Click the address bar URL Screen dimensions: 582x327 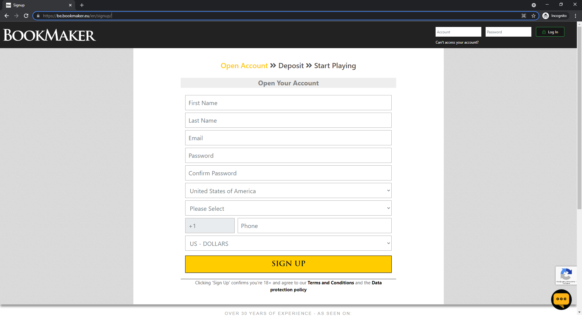point(77,16)
